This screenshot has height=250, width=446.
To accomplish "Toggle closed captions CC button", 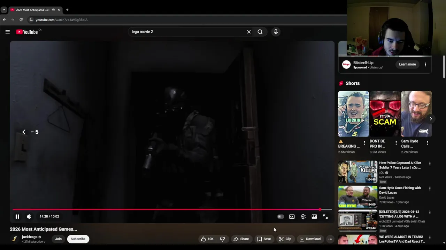I will pos(292,216).
